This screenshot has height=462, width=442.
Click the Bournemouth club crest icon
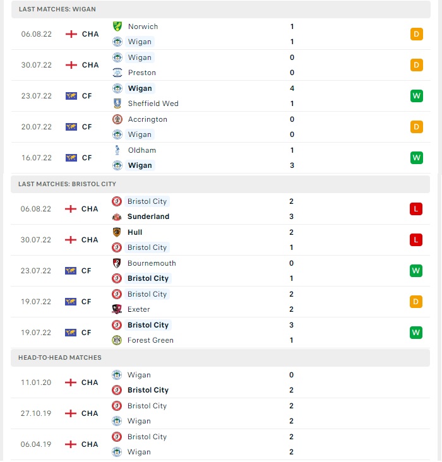(117, 263)
